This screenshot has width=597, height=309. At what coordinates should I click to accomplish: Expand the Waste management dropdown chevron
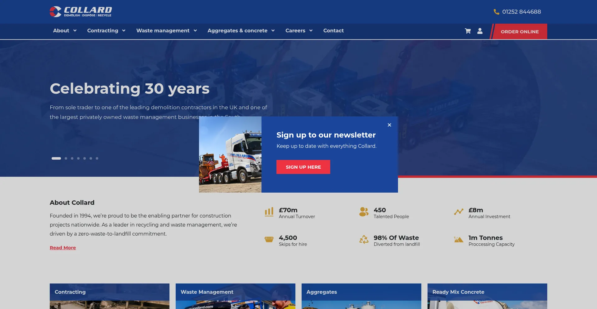pyautogui.click(x=195, y=30)
